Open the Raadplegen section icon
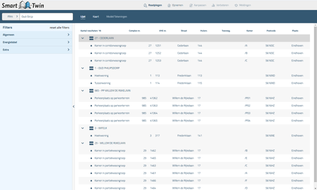 (145, 5)
